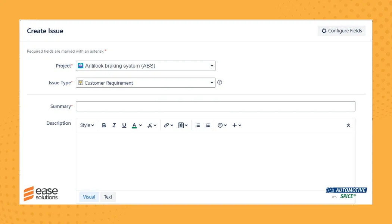Apply bold formatting in the description editor
Image resolution: width=392 pixels, height=224 pixels.
point(104,125)
